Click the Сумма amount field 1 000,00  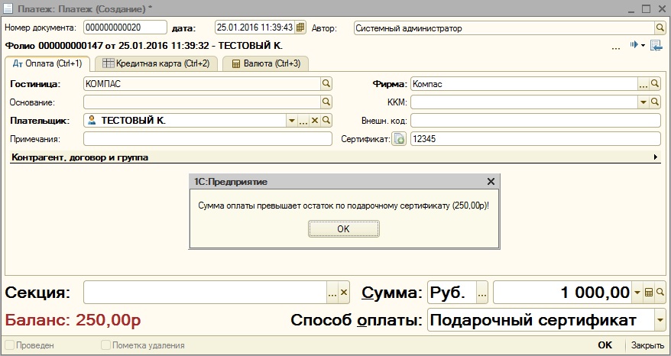click(x=562, y=293)
